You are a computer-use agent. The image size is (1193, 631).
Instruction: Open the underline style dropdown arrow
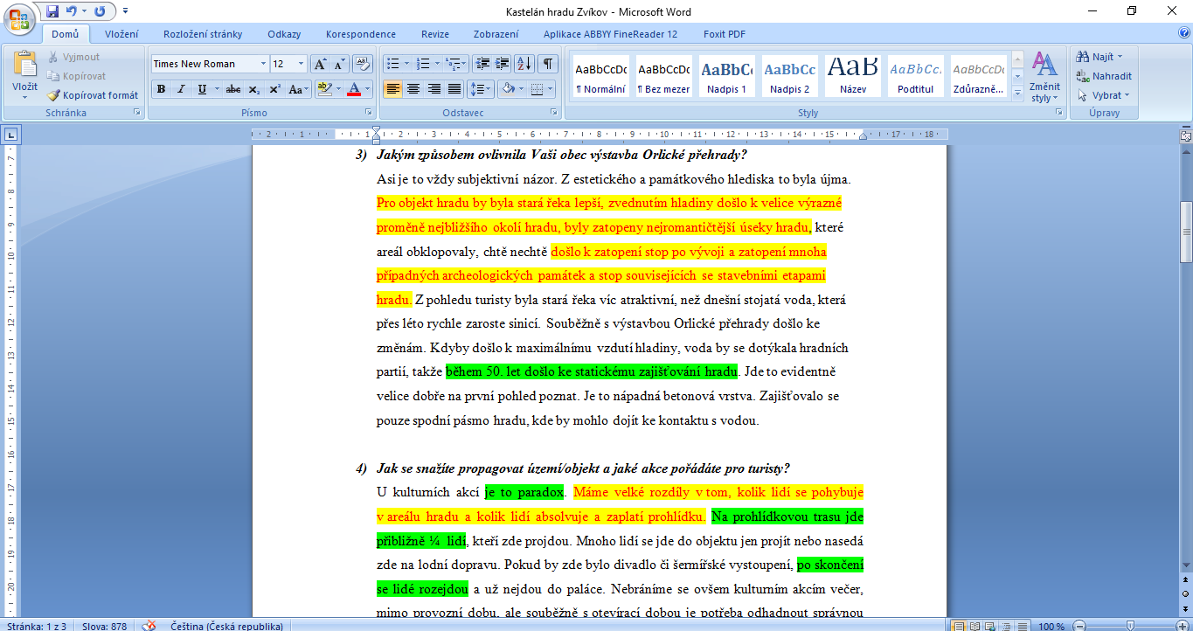[216, 89]
